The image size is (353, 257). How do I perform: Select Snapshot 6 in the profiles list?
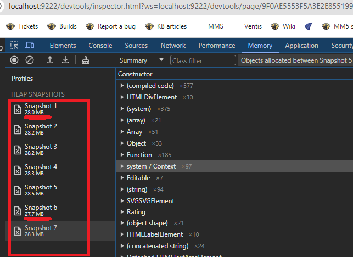pos(41,210)
